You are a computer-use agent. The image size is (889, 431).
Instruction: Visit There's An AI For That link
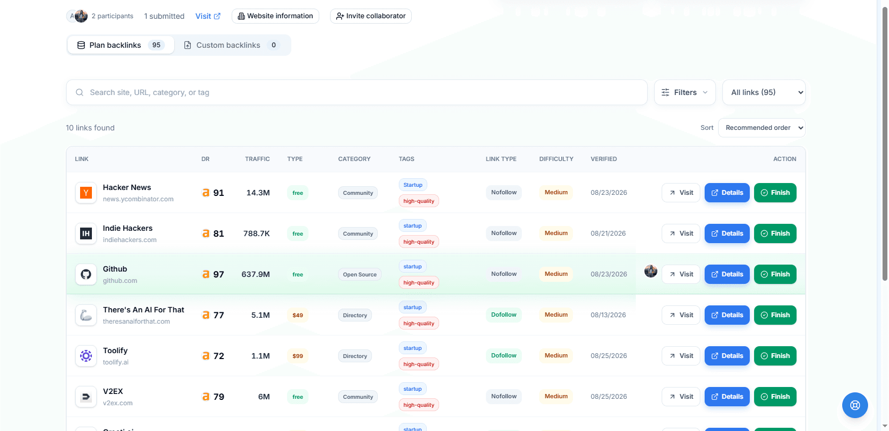click(681, 315)
